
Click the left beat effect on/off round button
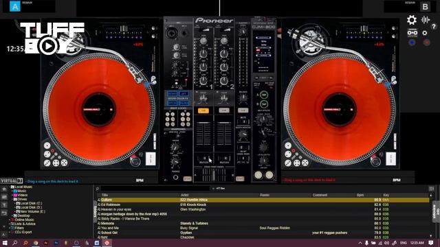tap(258, 175)
